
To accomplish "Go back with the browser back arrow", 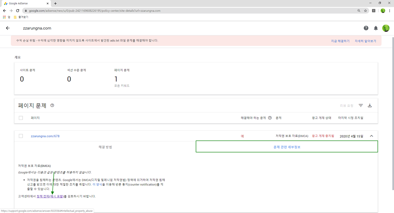I will pos(4,11).
